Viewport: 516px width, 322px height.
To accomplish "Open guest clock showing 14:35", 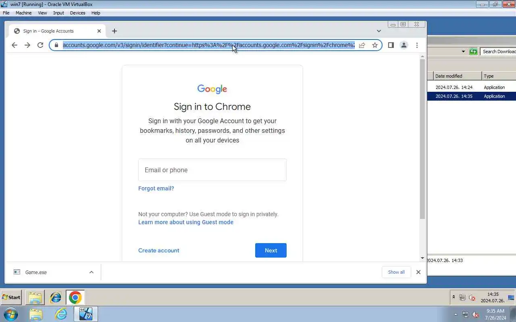I will 493,297.
